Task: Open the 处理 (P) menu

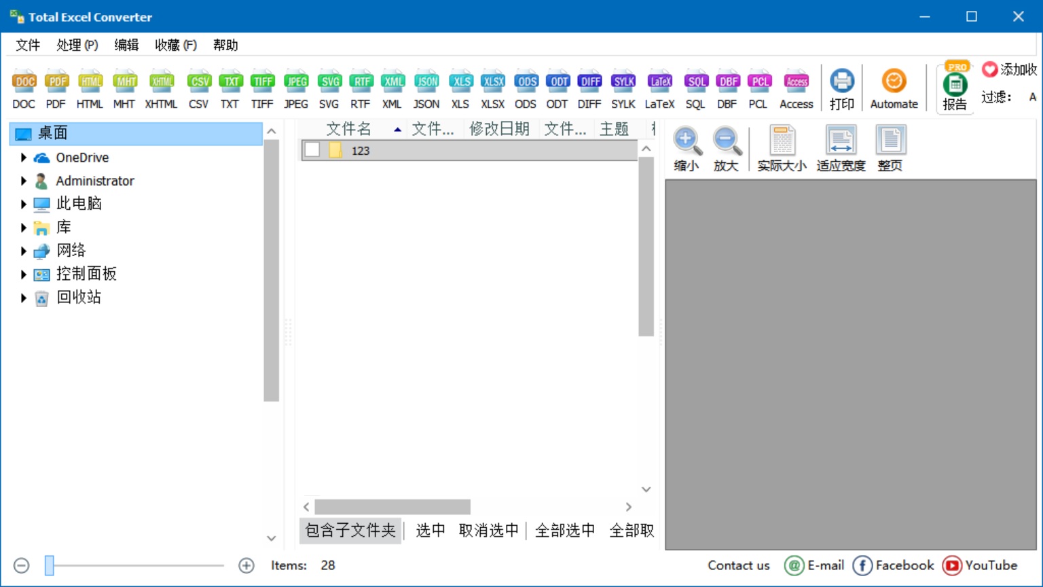Action: coord(77,45)
